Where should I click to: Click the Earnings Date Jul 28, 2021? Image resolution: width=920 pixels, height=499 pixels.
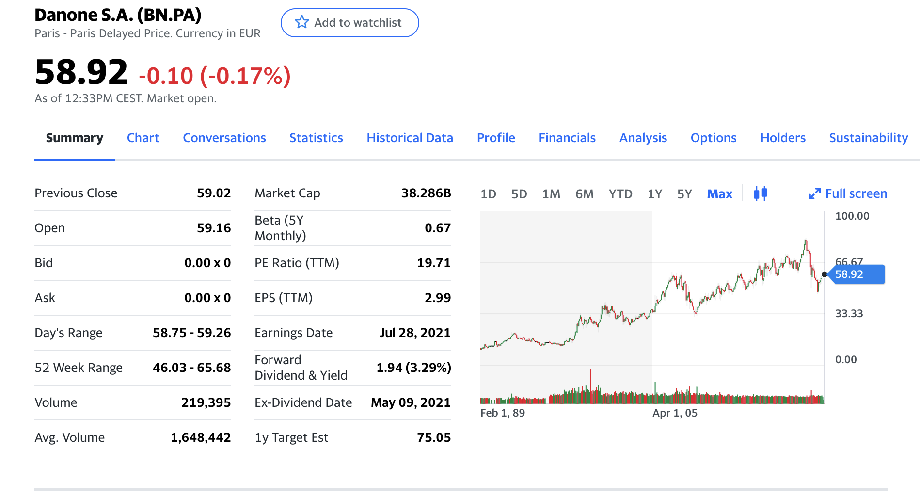pos(415,333)
